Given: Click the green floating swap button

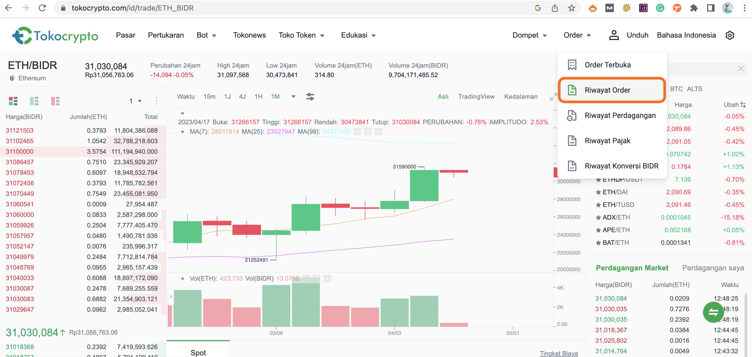Looking at the screenshot, I should (713, 313).
